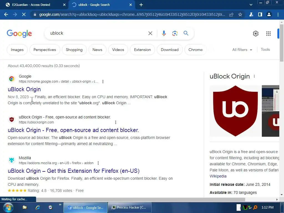Screen dimensions: 284x213
Task: Filter results by Perspectives
Action: pos(45,50)
